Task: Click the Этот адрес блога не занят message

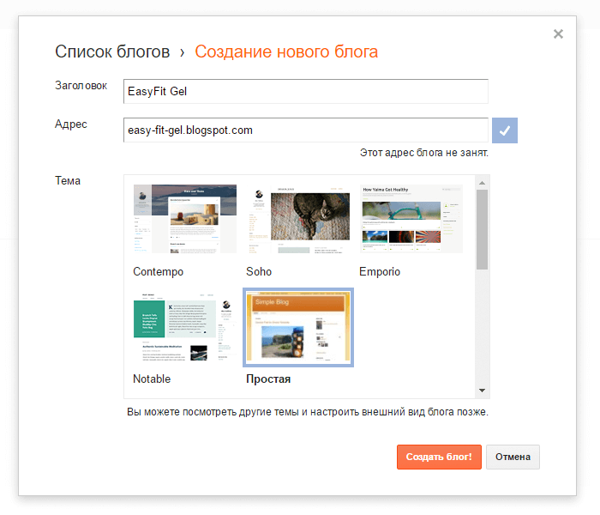Action: click(x=424, y=153)
